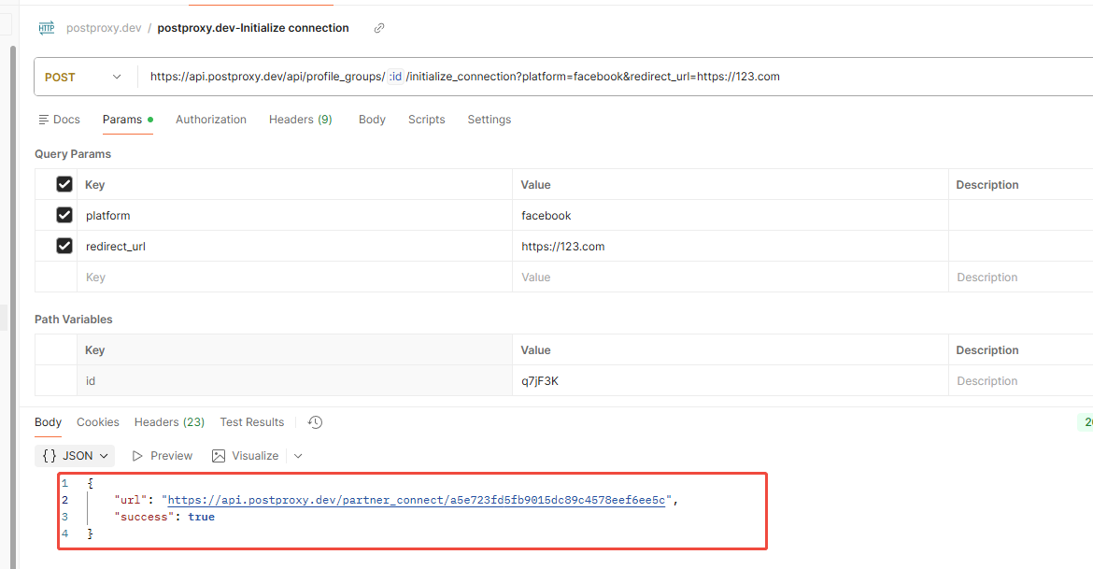Open response Headers (23) tab
Image resolution: width=1093 pixels, height=569 pixels.
[169, 422]
